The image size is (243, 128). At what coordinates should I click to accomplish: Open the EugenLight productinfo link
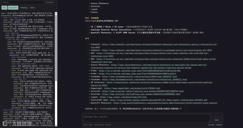click(x=132, y=88)
